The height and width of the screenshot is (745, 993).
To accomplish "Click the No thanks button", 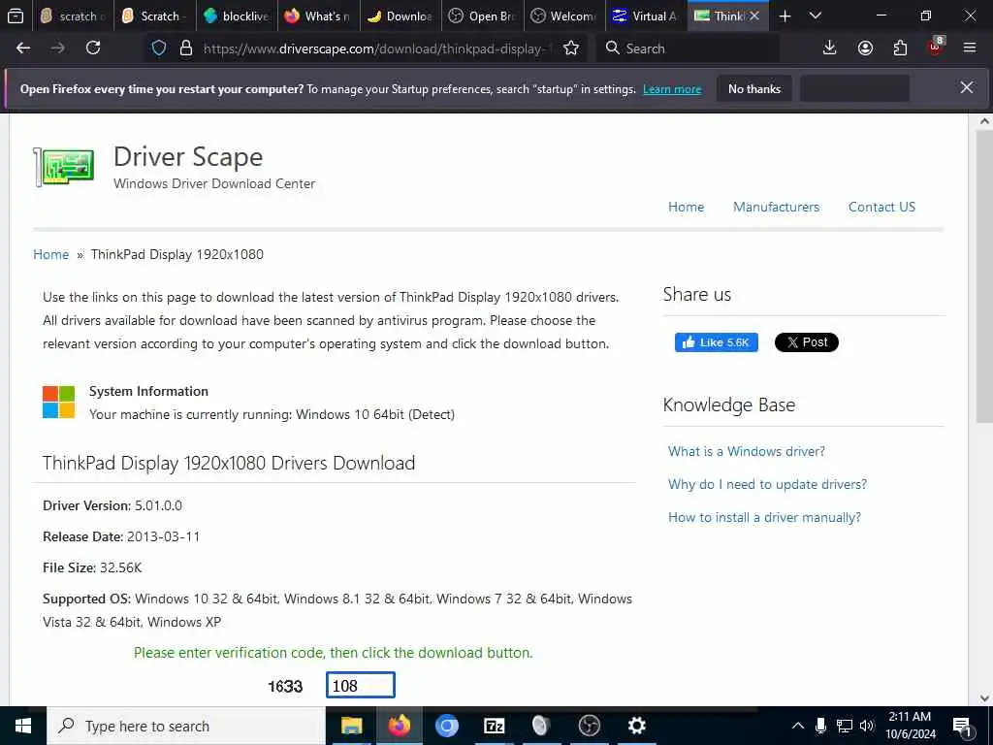I will [x=754, y=88].
